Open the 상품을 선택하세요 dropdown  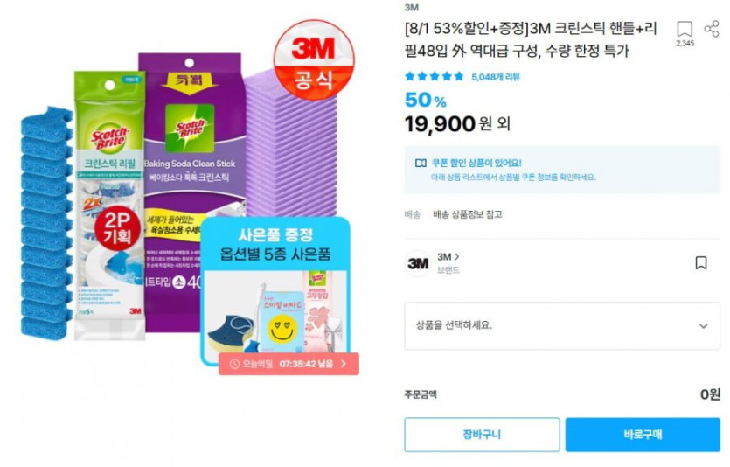pyautogui.click(x=562, y=326)
